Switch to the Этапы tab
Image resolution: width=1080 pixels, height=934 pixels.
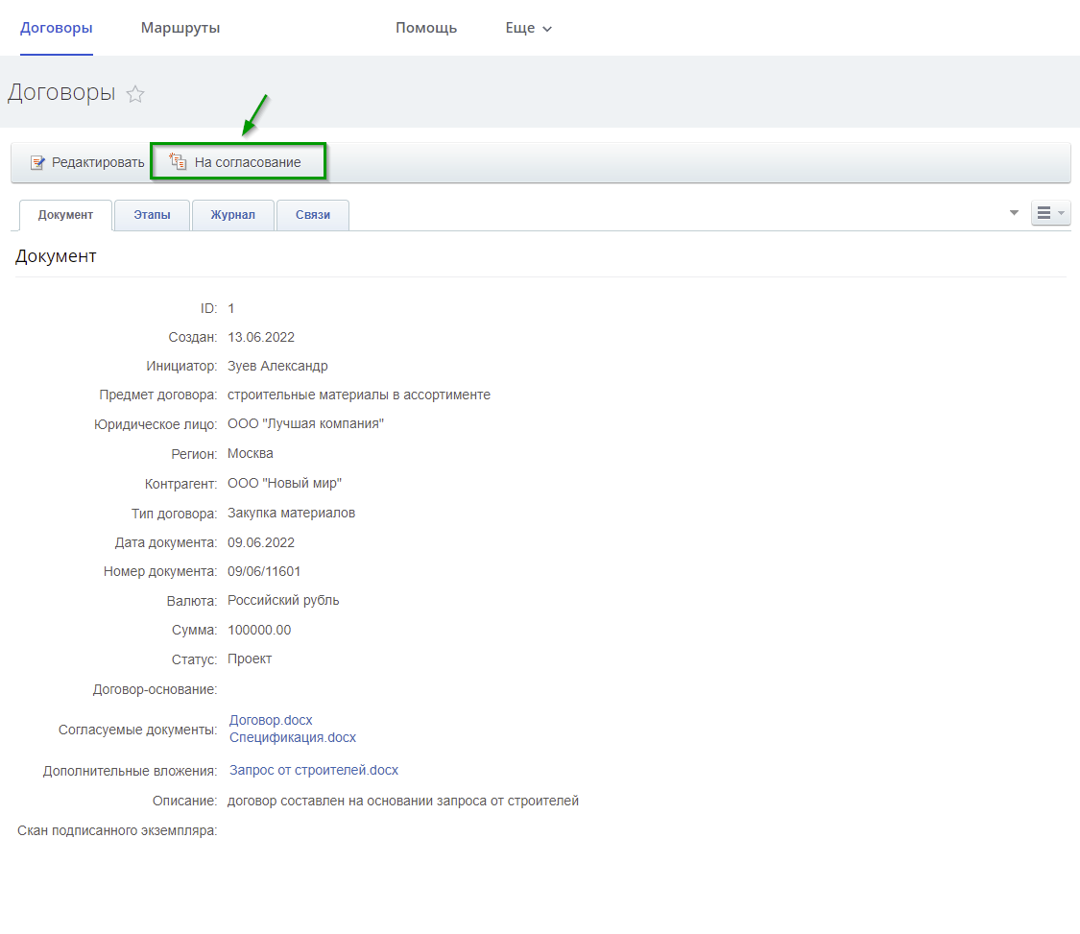152,215
